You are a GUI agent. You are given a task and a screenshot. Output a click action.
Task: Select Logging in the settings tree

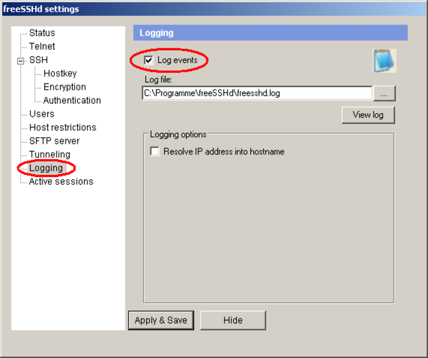[x=46, y=168]
